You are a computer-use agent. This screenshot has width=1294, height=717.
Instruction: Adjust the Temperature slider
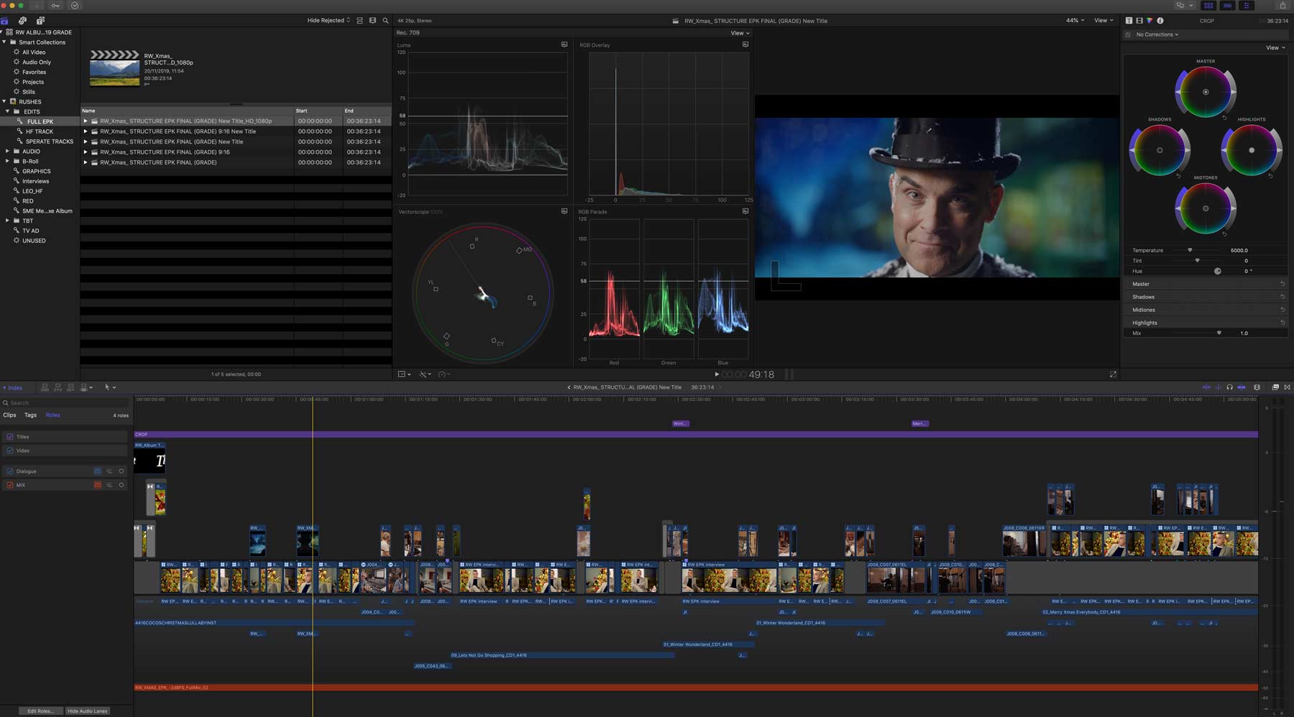1190,250
